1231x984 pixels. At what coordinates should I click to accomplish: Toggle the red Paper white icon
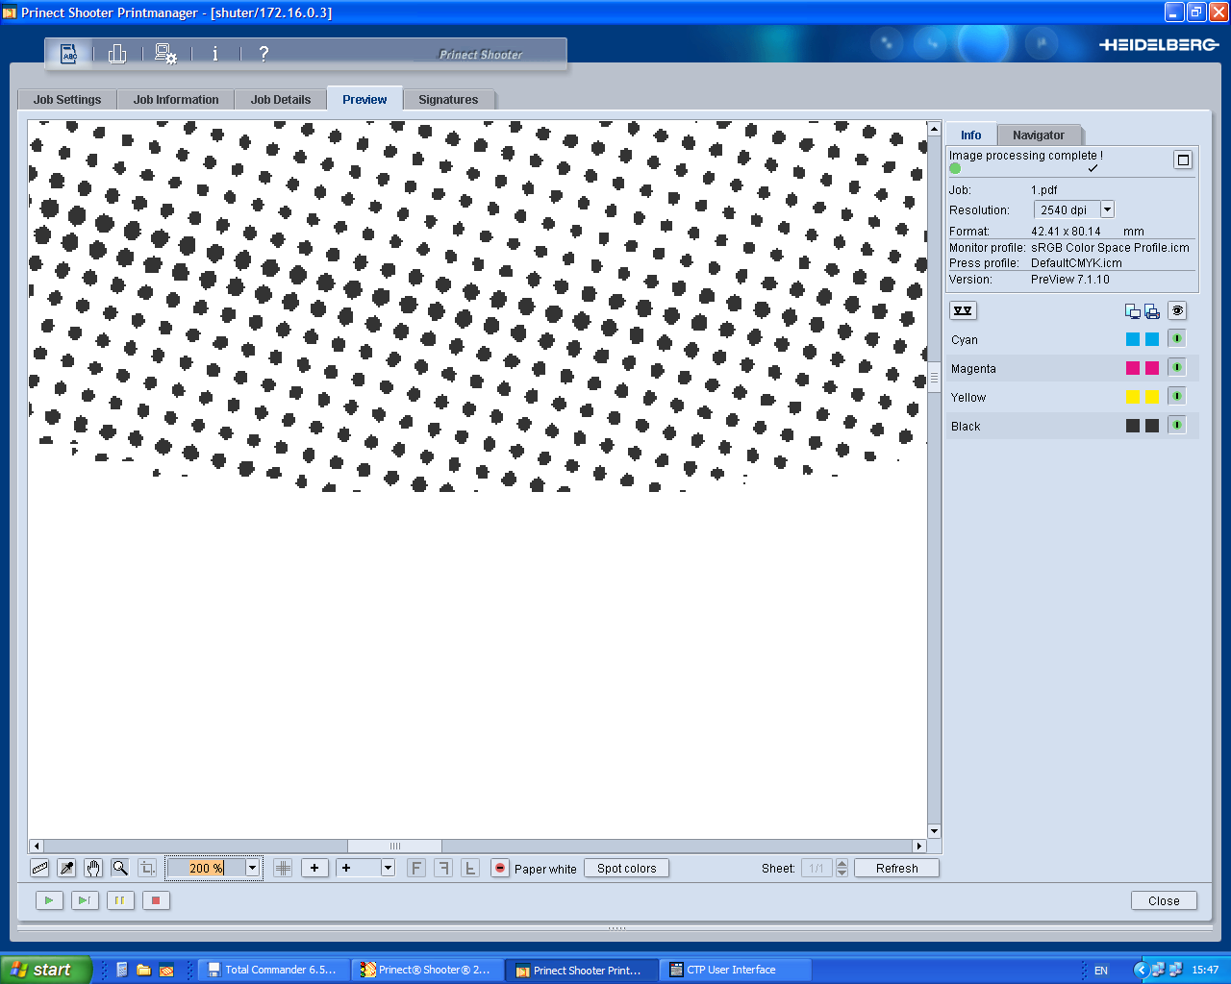click(x=500, y=868)
